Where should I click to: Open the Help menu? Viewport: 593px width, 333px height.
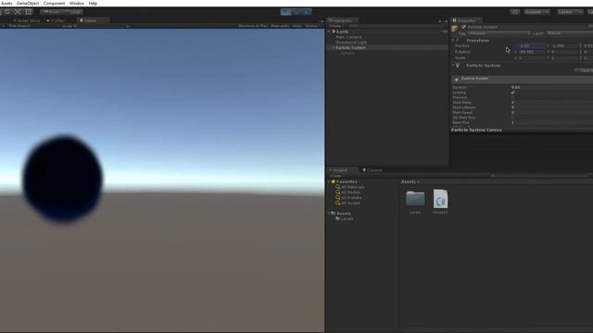[x=93, y=3]
